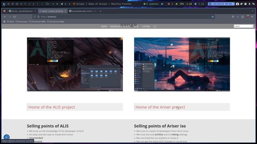Open the red extension icon in the toolbar
The width and height of the screenshot is (257, 144).
[247, 16]
